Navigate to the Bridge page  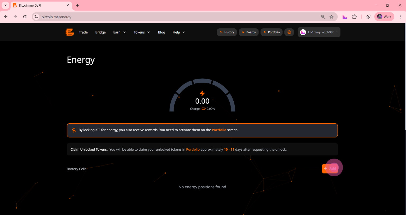[100, 32]
